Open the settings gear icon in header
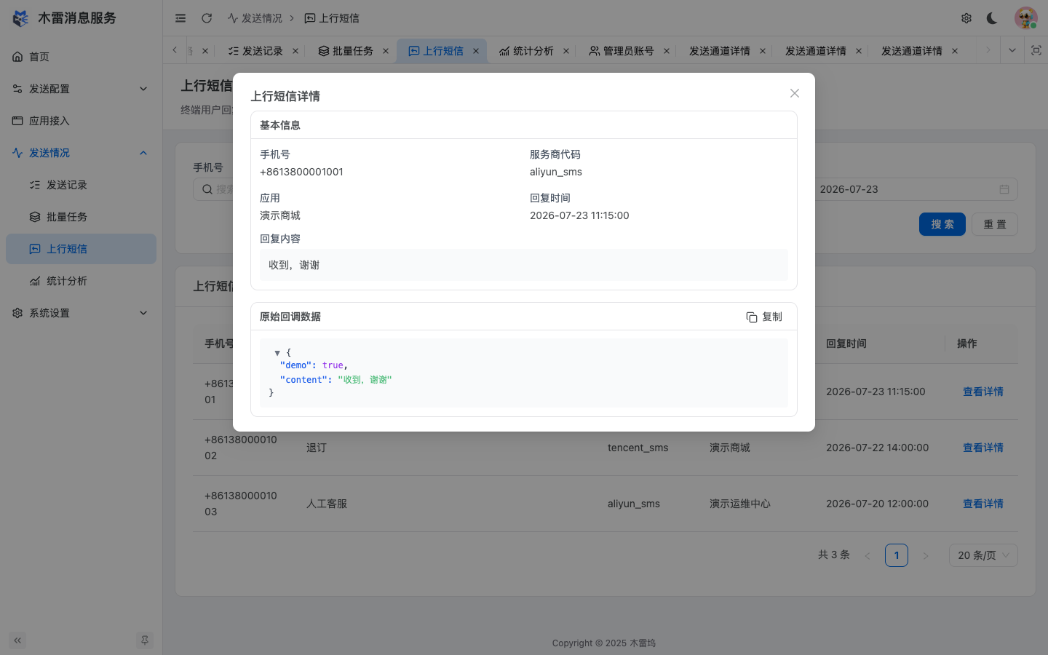 click(966, 18)
